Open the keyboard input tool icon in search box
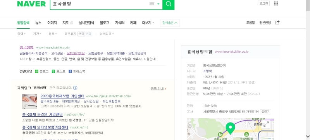This screenshot has height=140, width=310. [152, 4]
